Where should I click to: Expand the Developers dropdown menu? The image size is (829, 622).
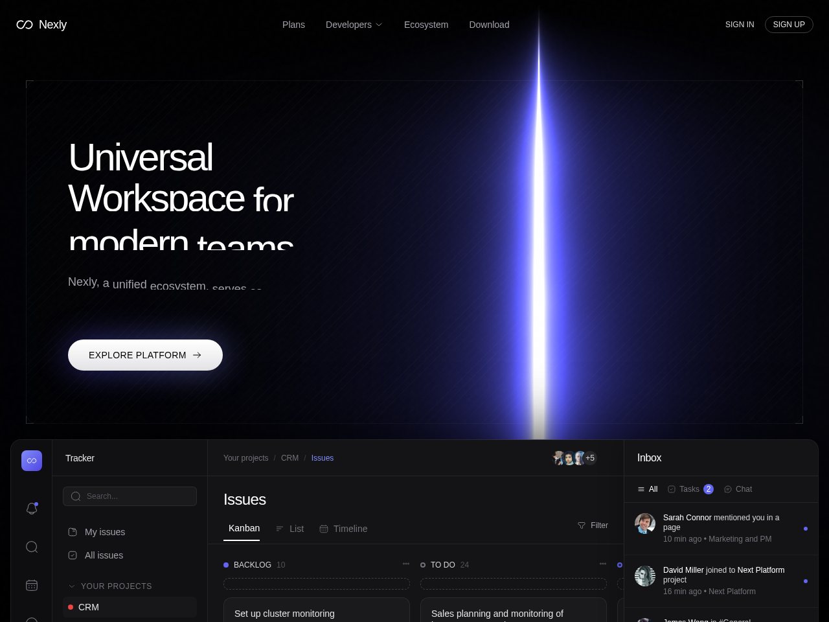(x=354, y=25)
